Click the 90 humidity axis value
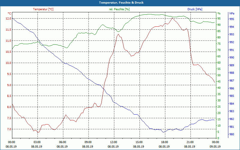Screen dimensions: 240x150 [219, 25]
